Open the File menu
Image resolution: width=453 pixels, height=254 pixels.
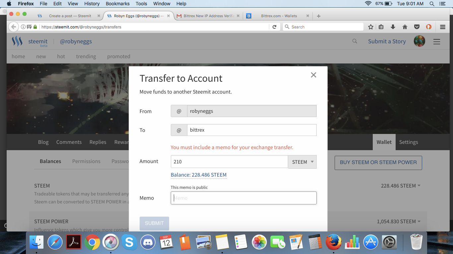pos(43,4)
